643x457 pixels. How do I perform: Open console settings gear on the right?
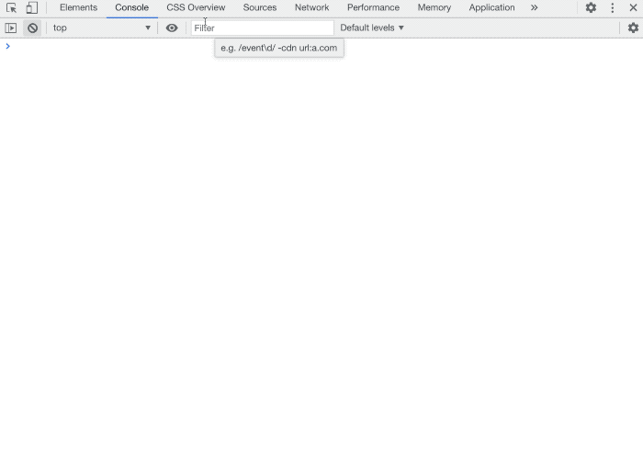[x=633, y=28]
